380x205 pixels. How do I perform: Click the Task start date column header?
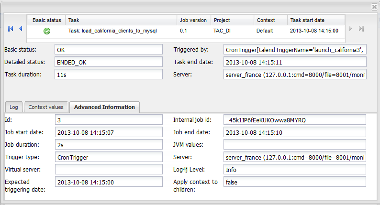pyautogui.click(x=316, y=20)
